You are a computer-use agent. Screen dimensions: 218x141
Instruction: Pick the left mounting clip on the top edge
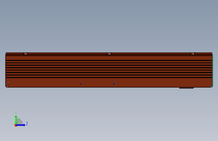(x=25, y=54)
